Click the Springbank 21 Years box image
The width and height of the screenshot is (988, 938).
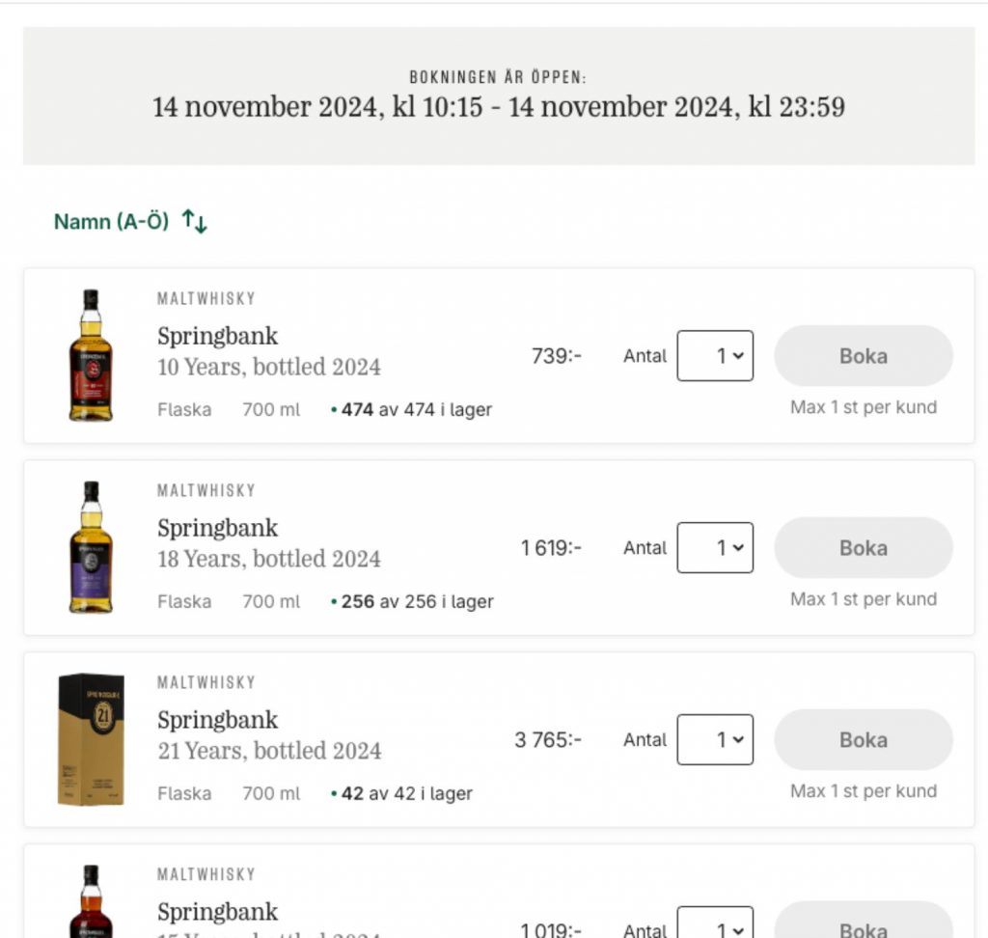point(91,739)
